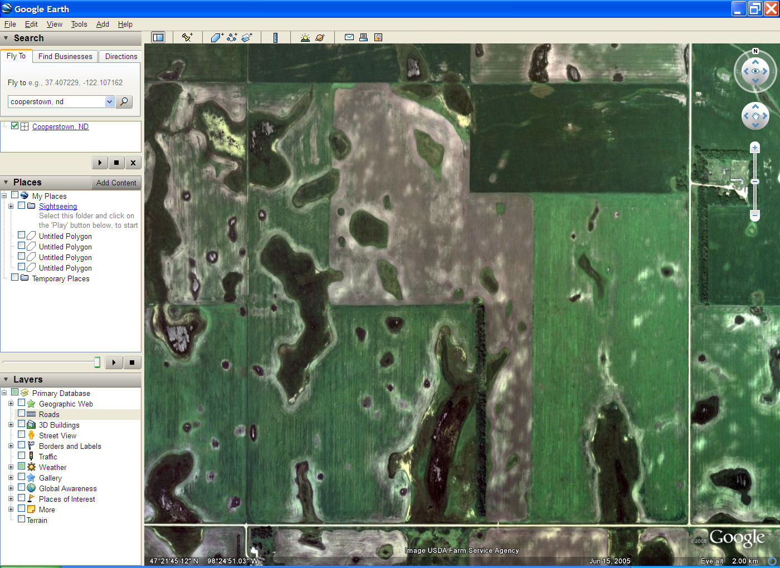The image size is (780, 568).
Task: Enable the Roads layer checkbox
Action: [x=21, y=414]
